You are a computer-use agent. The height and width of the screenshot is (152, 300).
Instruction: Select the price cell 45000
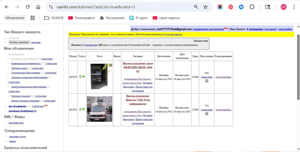(x=195, y=77)
